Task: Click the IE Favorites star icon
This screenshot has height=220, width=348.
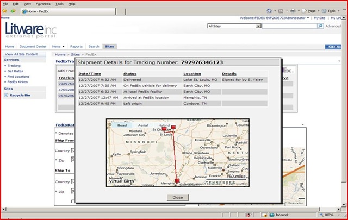Action: click(5, 11)
